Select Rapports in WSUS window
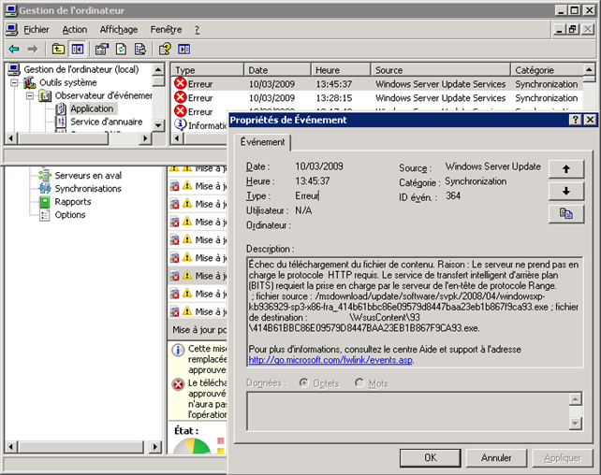601x475 pixels. pos(73,202)
